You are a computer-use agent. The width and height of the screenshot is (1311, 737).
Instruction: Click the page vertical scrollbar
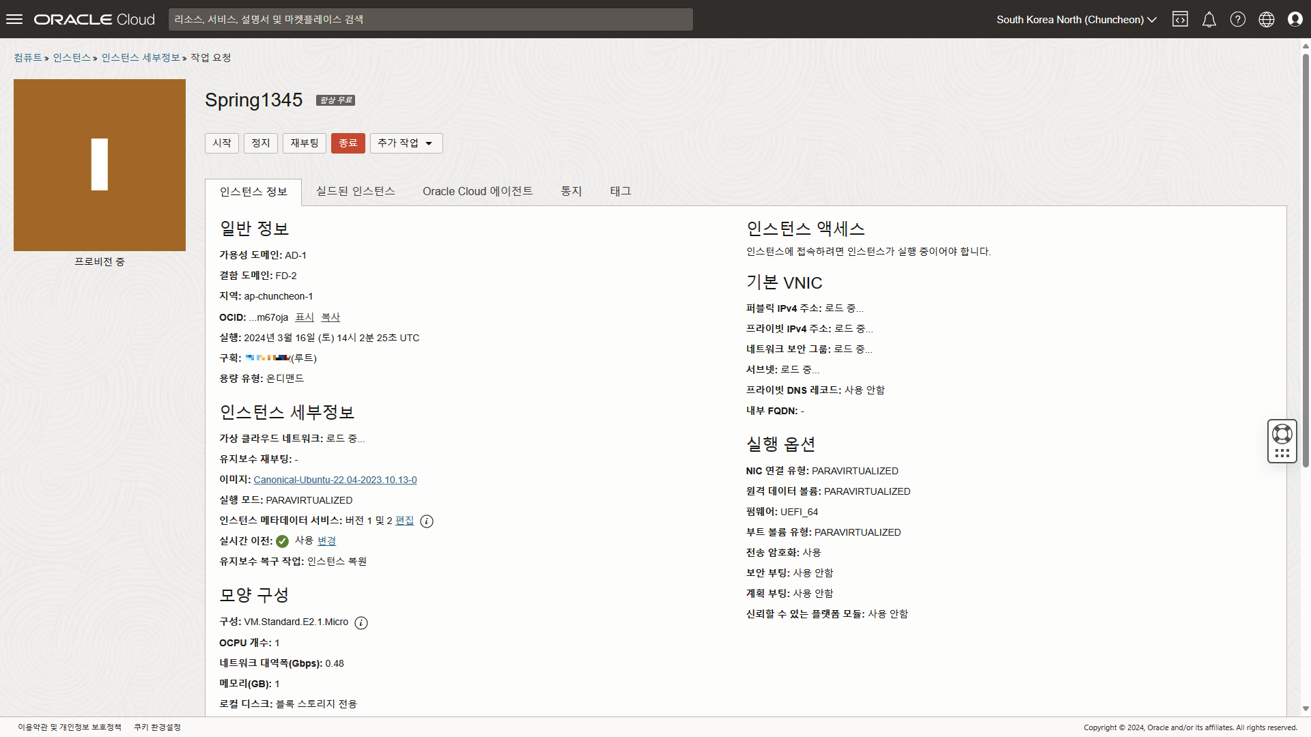pos(1306,259)
